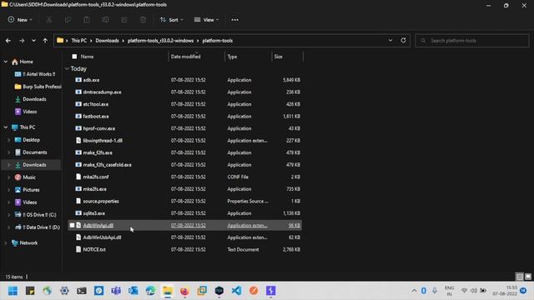The width and height of the screenshot is (534, 300).
Task: Show hidden tray icons chevron
Action: (414, 291)
